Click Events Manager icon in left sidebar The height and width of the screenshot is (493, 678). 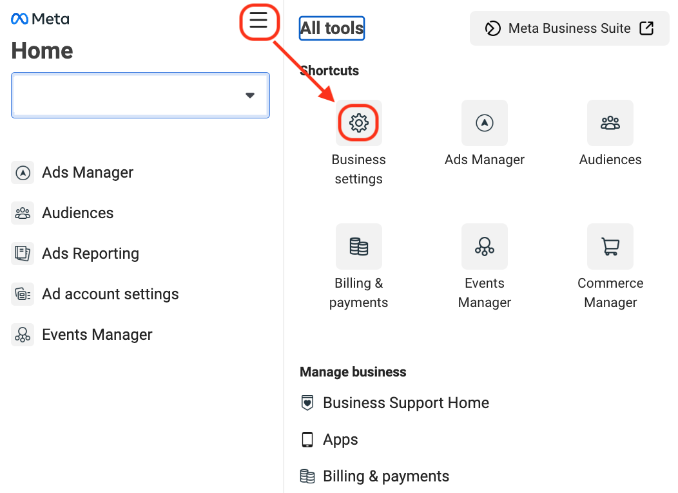[x=23, y=335]
